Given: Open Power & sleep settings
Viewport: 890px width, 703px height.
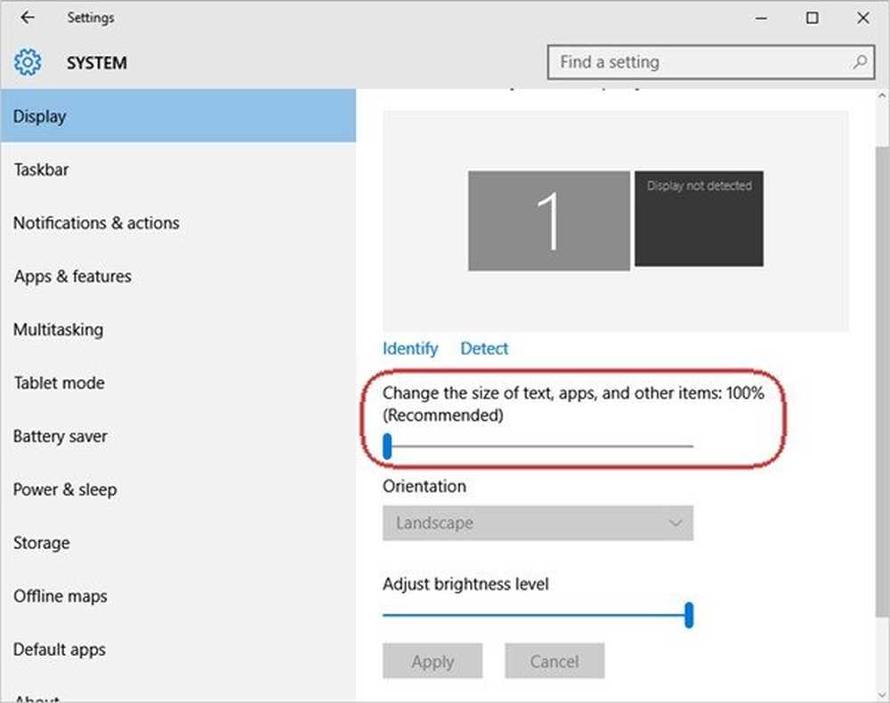Looking at the screenshot, I should click(64, 489).
